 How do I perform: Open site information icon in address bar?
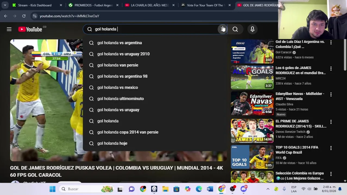click(34, 16)
